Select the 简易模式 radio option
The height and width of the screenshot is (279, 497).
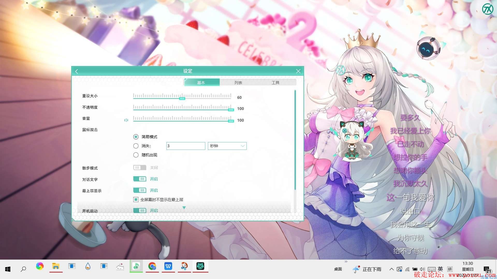[x=136, y=137]
